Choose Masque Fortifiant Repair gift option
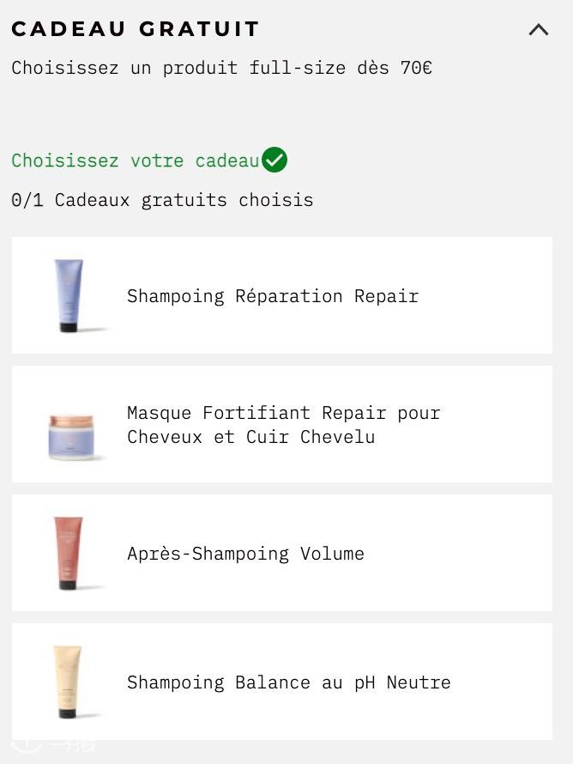Screen dimensions: 573x764 pyautogui.click(x=281, y=424)
